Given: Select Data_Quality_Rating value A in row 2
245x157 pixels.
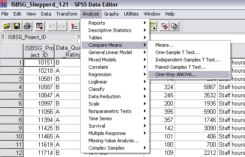Looking at the screenshot, I should click(x=68, y=70).
